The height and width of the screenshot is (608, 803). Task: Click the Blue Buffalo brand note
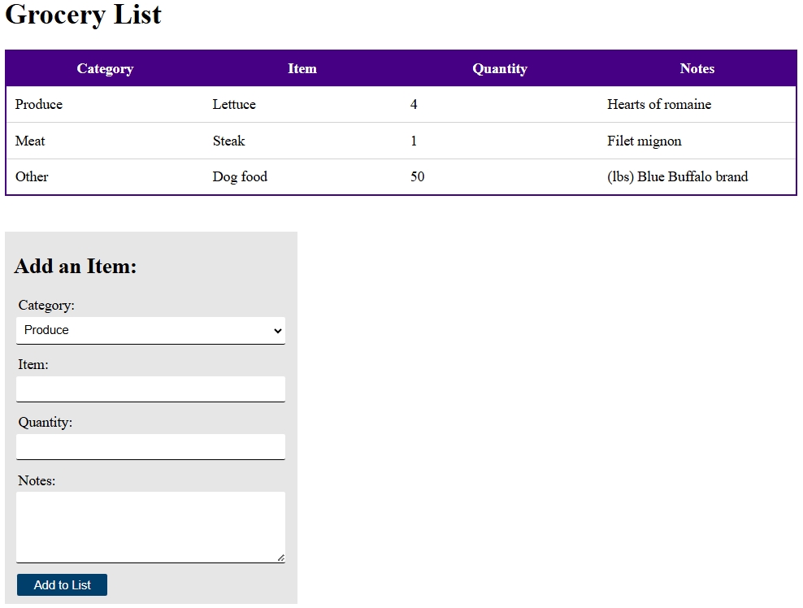coord(677,177)
